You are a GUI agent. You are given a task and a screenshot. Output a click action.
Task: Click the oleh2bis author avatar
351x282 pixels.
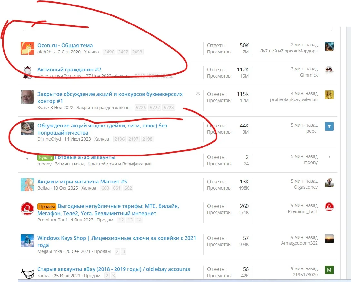(27, 48)
